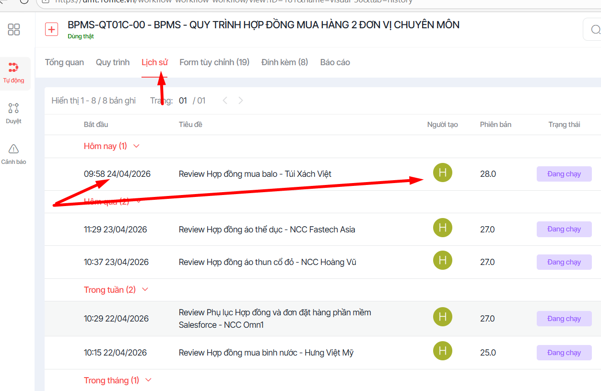
Task: Go to next page arrow
Action: (x=241, y=101)
